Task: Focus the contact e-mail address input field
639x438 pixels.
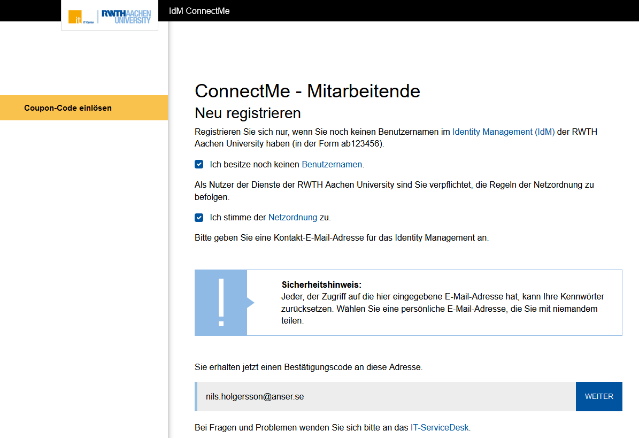Action: (x=385, y=397)
